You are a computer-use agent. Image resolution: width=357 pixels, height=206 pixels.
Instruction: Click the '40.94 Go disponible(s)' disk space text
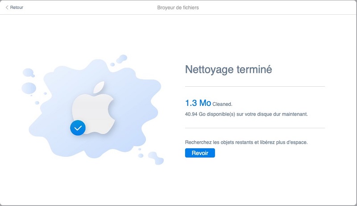(x=246, y=114)
